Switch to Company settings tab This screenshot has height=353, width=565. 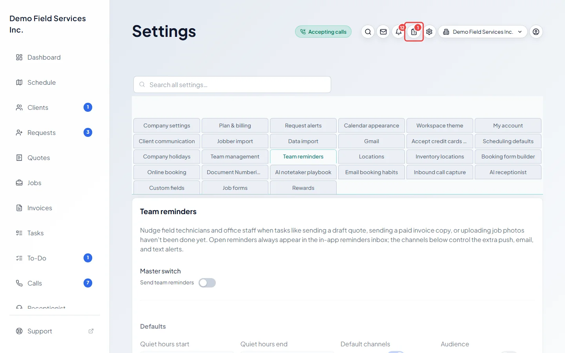click(167, 126)
